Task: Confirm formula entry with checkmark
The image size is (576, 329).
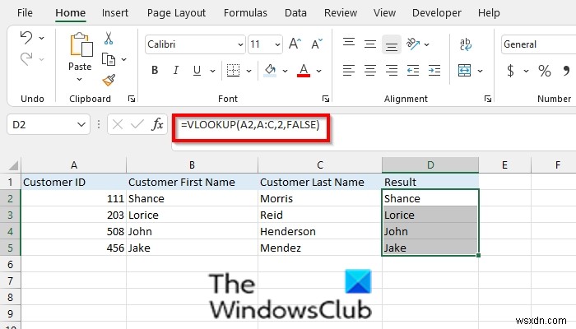Action: click(137, 124)
